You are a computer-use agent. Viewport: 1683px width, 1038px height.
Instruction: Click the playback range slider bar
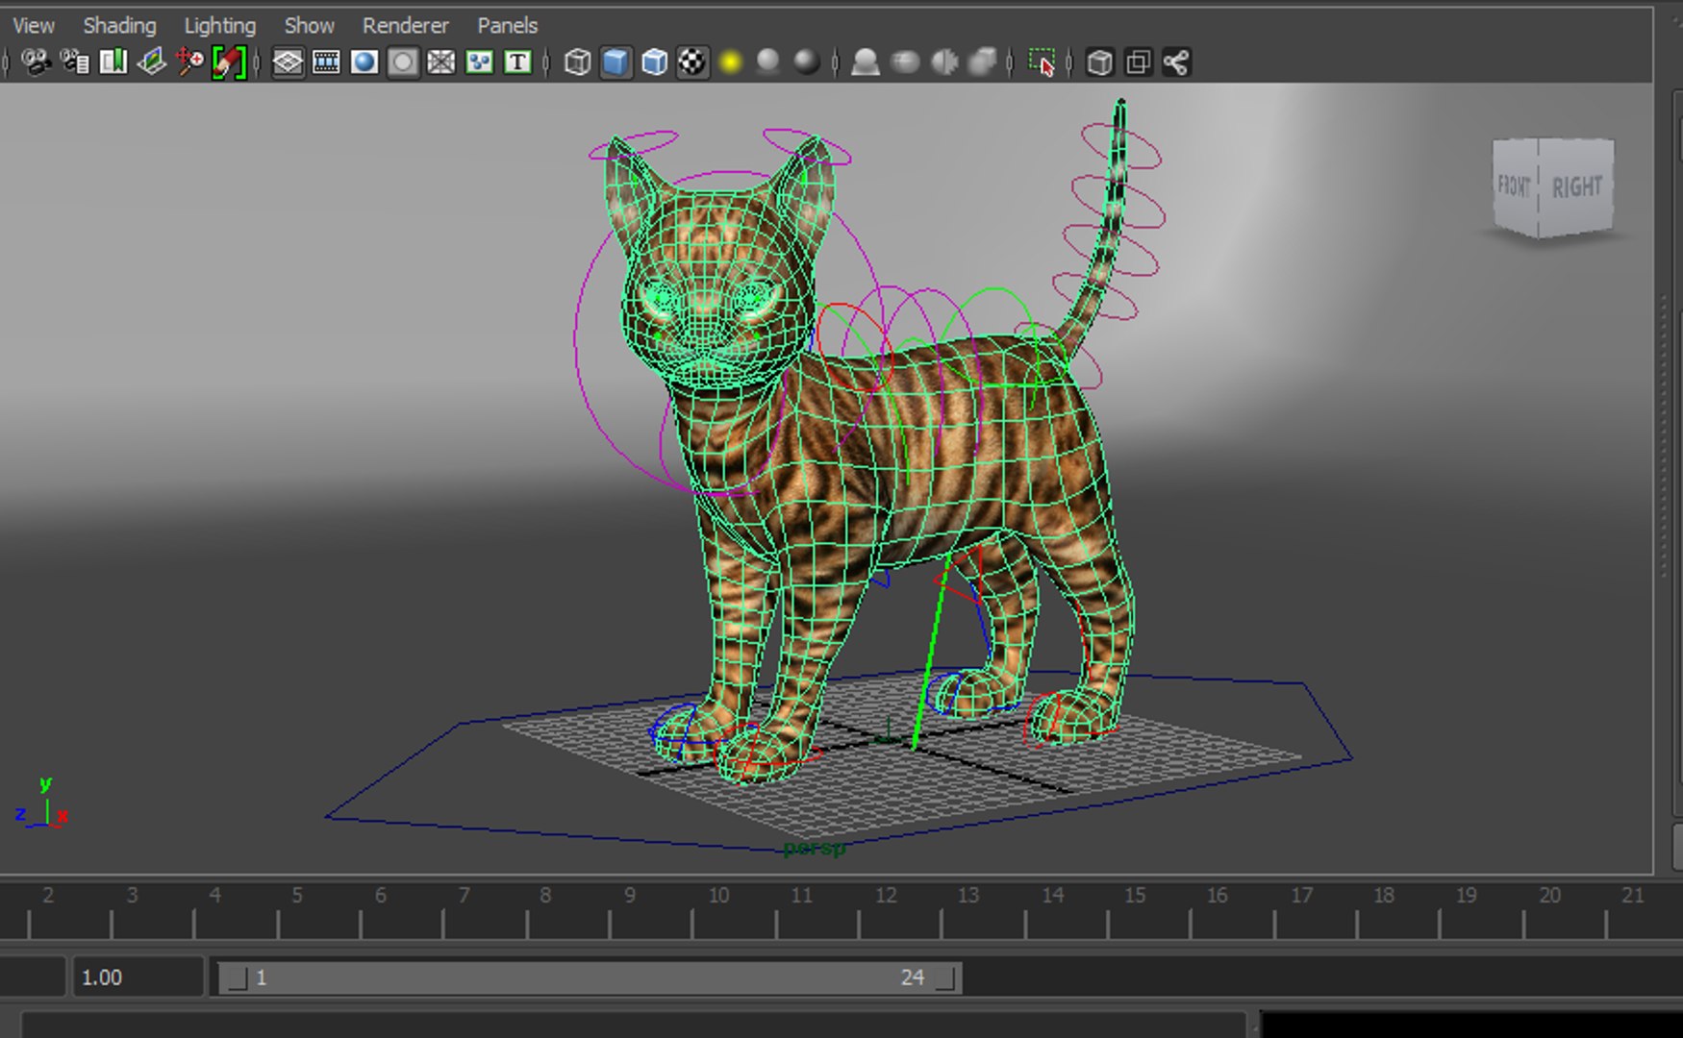589,978
